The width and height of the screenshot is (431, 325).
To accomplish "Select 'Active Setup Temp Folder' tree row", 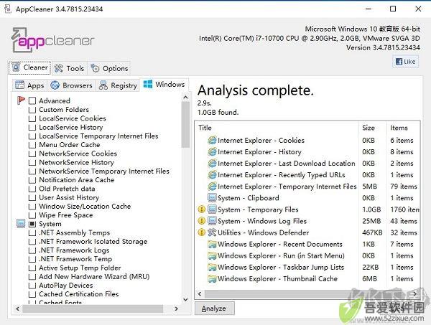I will click(x=80, y=268).
